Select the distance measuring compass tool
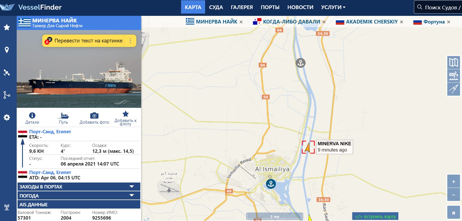 pos(454,89)
